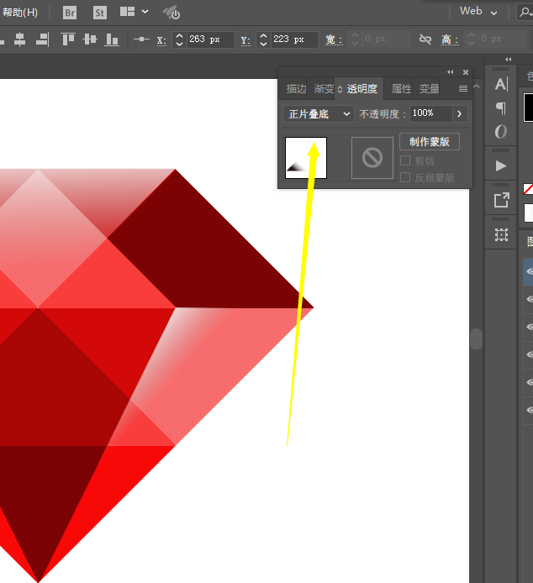Viewport: 533px width, 583px height.
Task: Enable the 剪切 clip checkbox
Action: (x=405, y=160)
